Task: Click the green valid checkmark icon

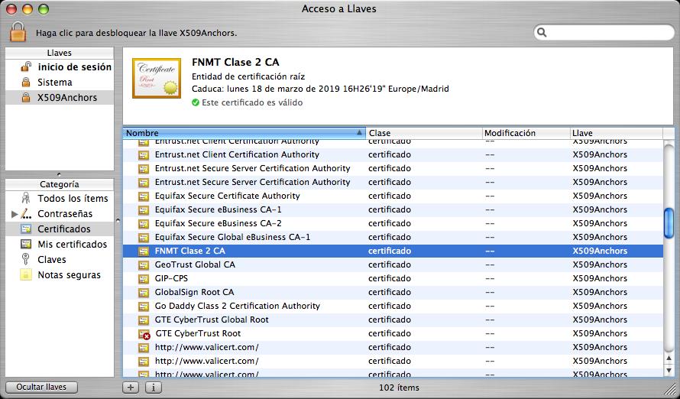Action: click(x=196, y=102)
